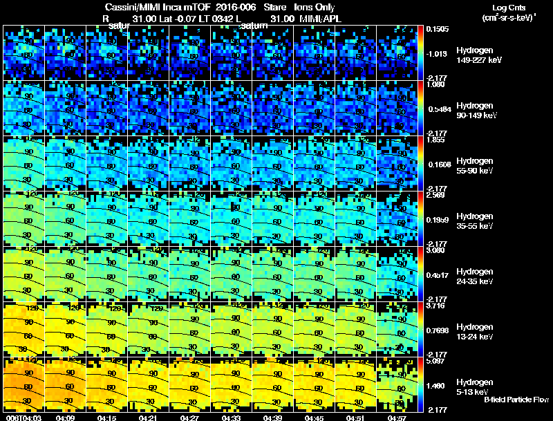Click the "006T04:03" time label
This screenshot has width=553, height=421.
coord(24,418)
